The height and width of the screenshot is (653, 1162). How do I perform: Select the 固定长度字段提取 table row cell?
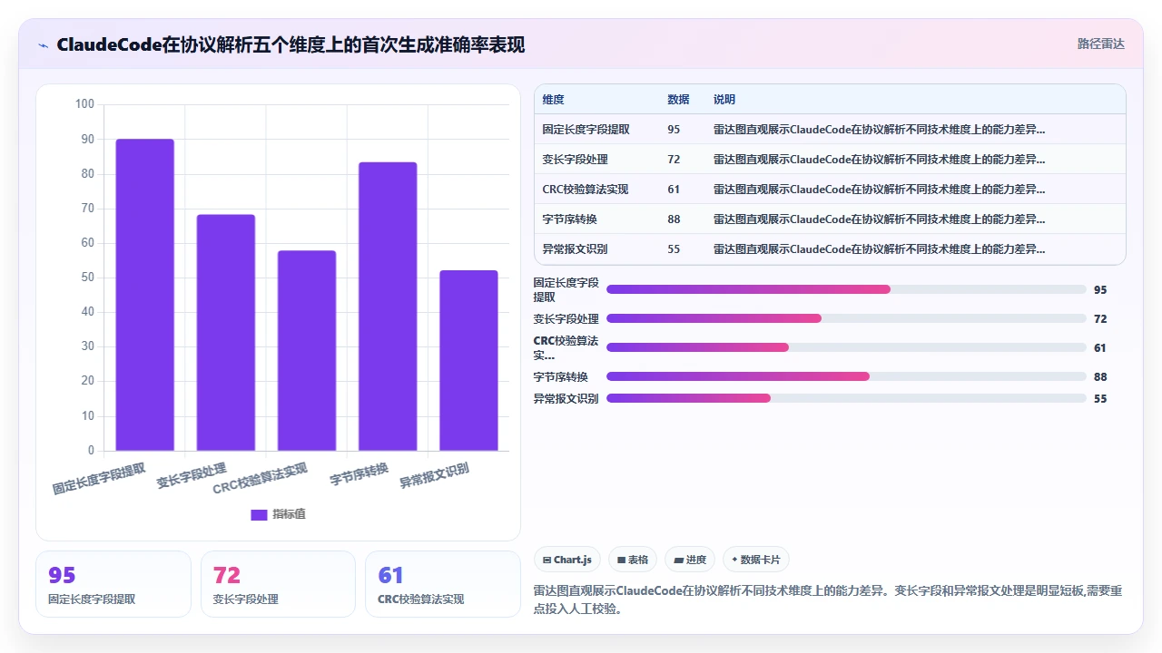586,130
